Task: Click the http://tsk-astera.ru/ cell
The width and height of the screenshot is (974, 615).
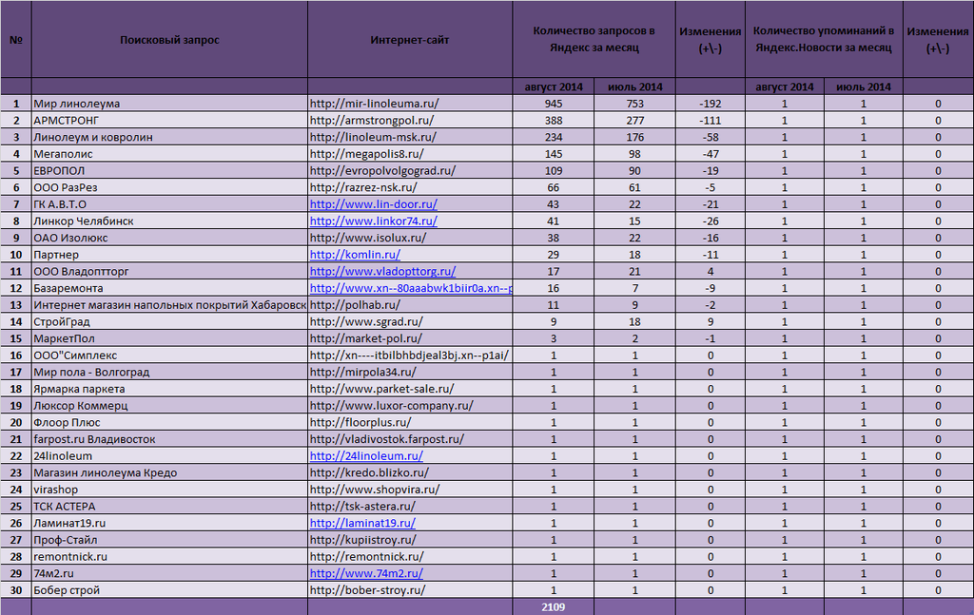Action: pyautogui.click(x=410, y=506)
